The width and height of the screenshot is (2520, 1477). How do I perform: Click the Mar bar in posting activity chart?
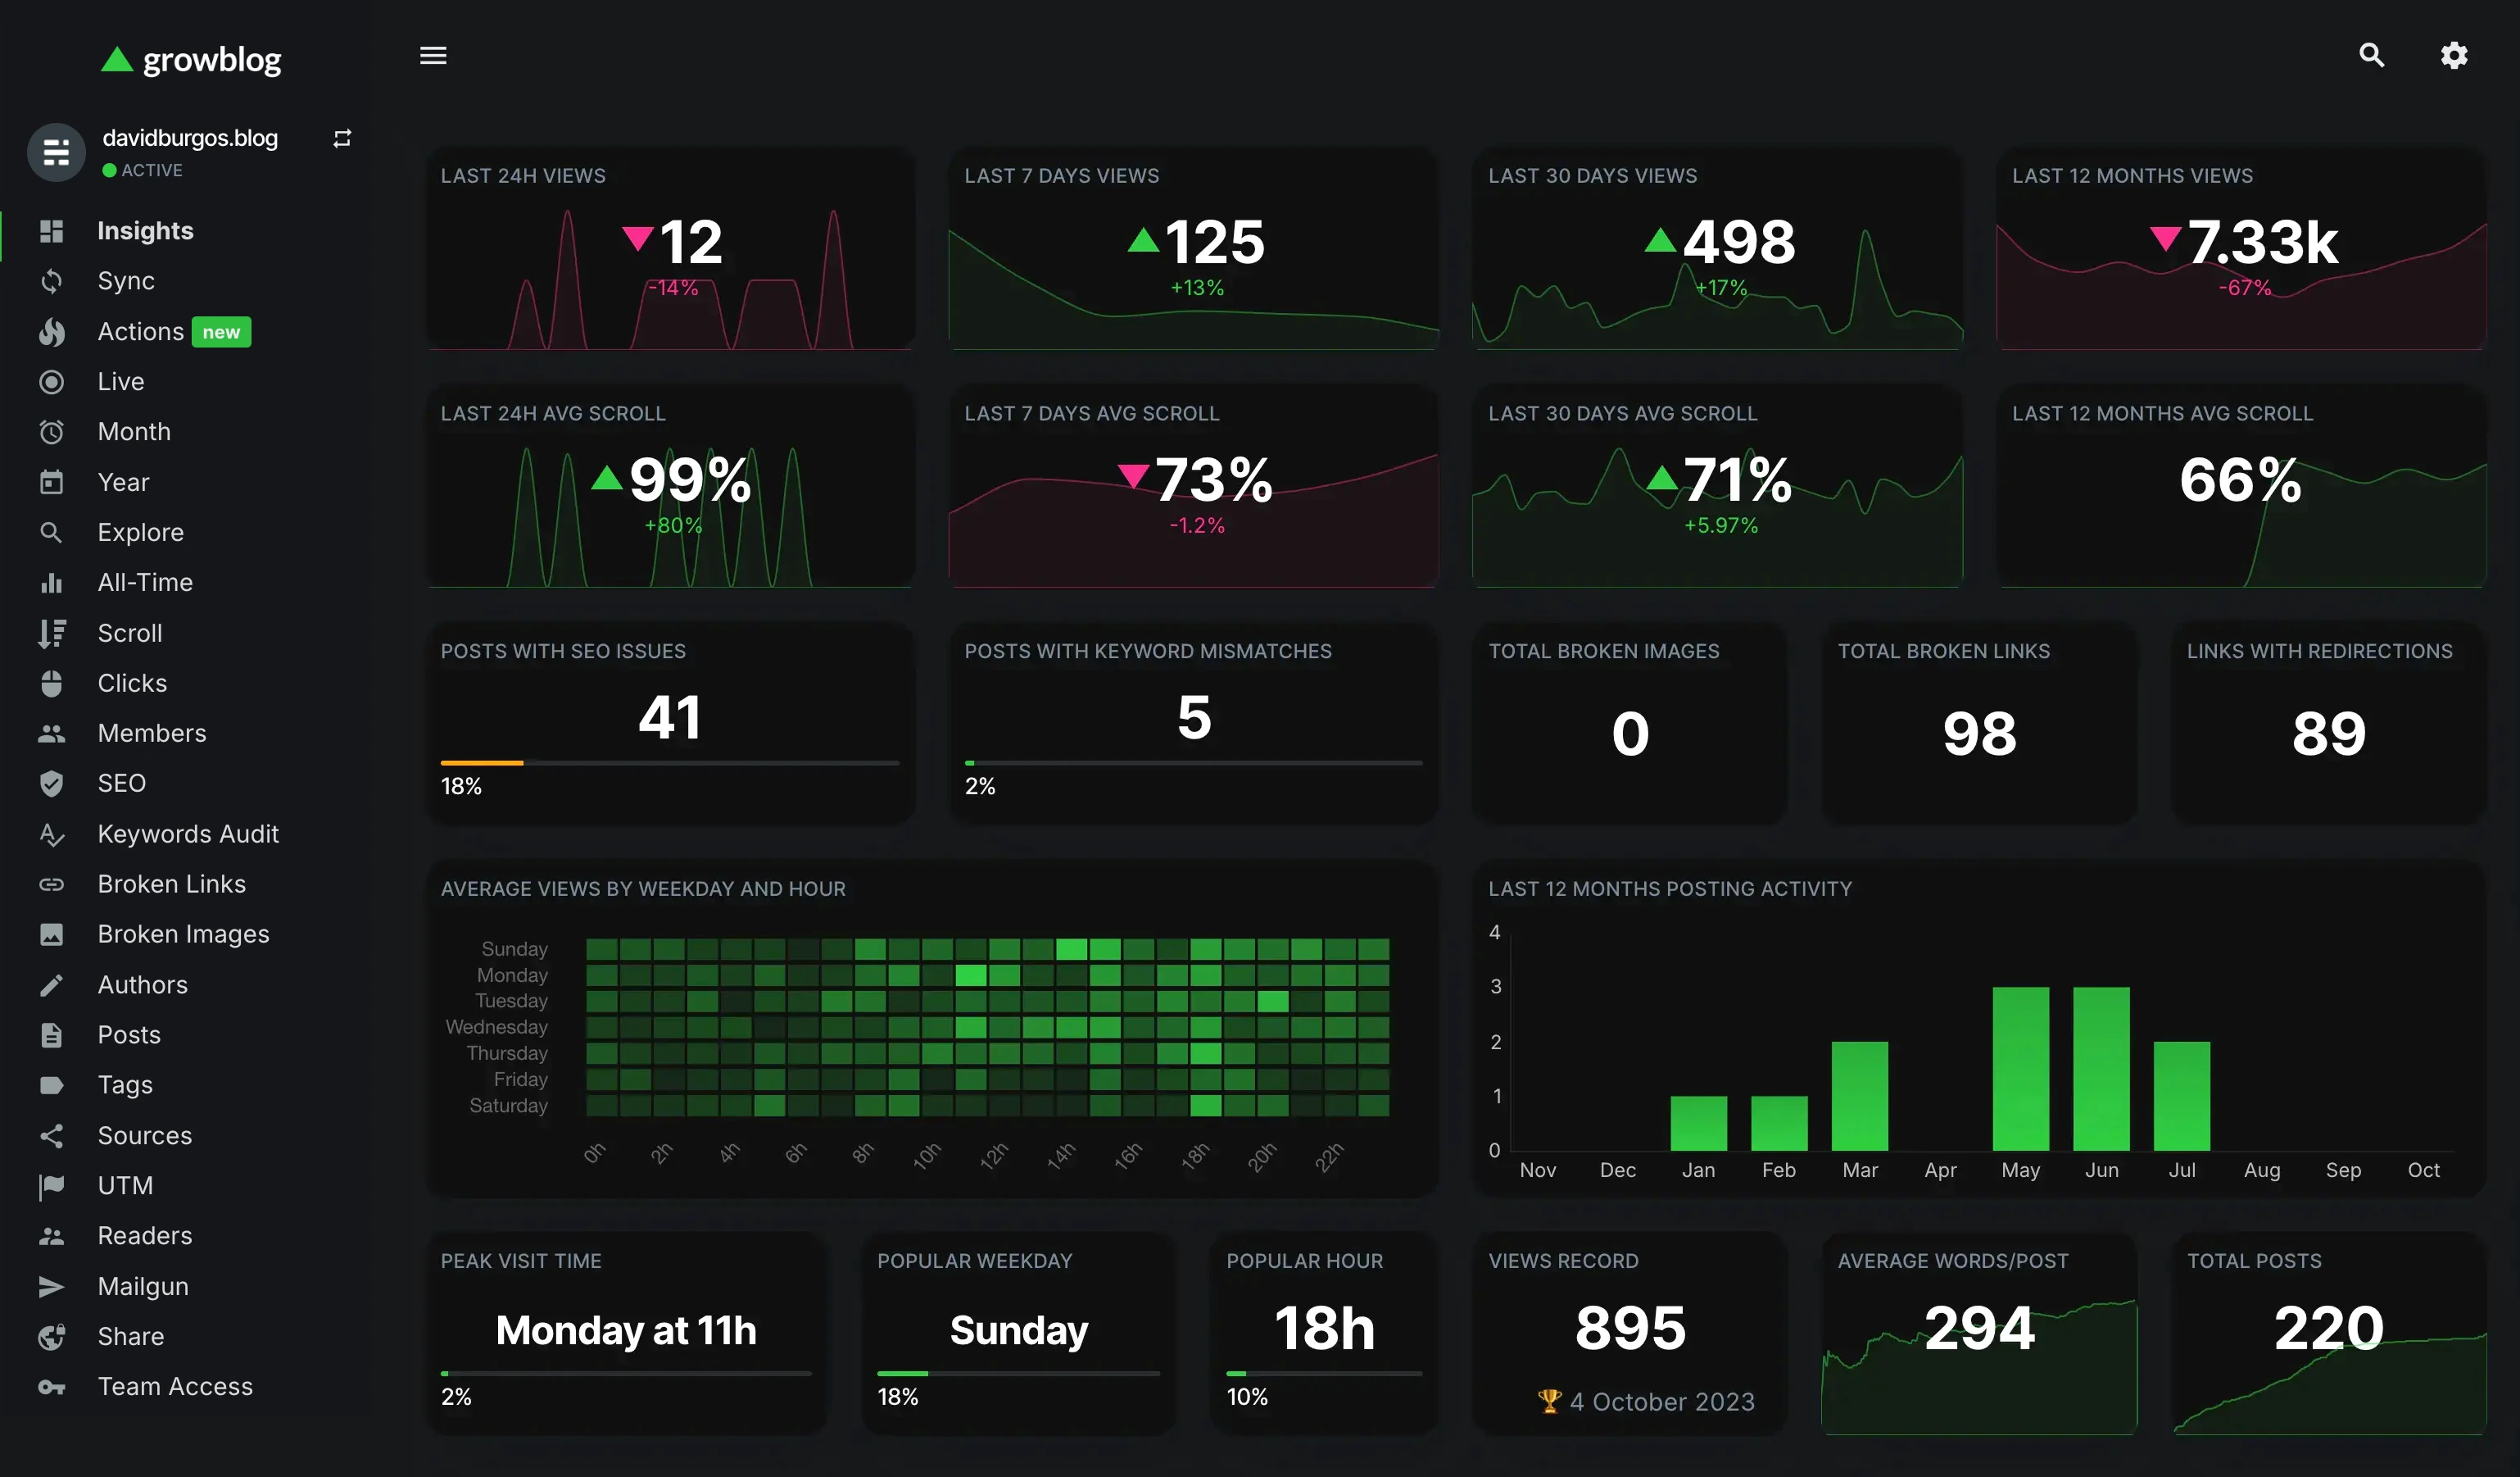tap(1860, 1096)
